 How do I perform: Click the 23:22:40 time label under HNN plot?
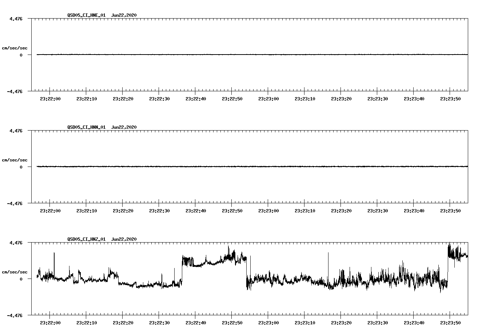196,211
